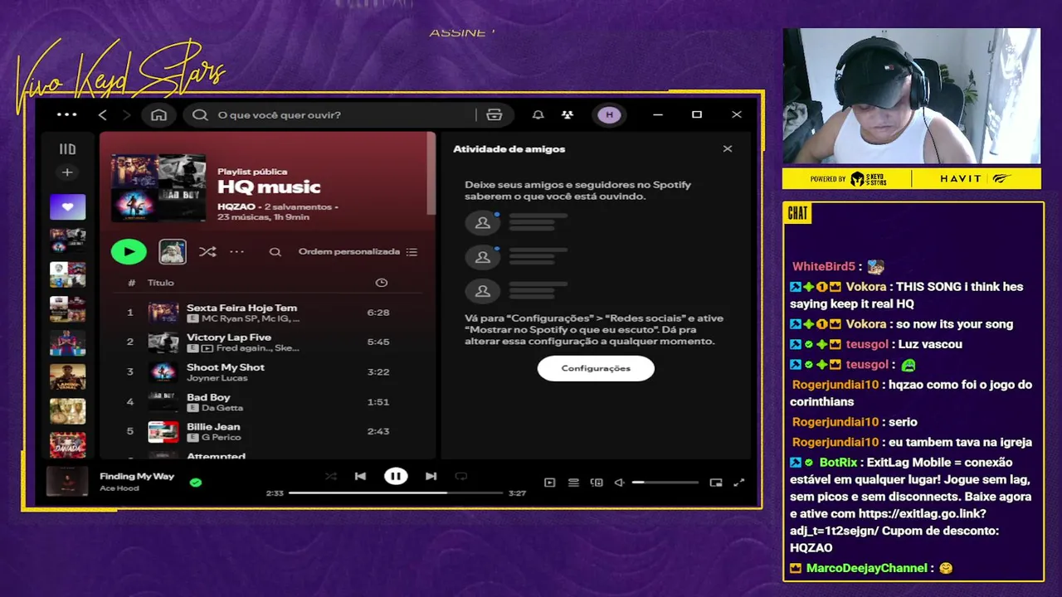Screen dimensions: 1062x597
Task: Close the 'Atividade de amigos' panel
Action: (728, 149)
